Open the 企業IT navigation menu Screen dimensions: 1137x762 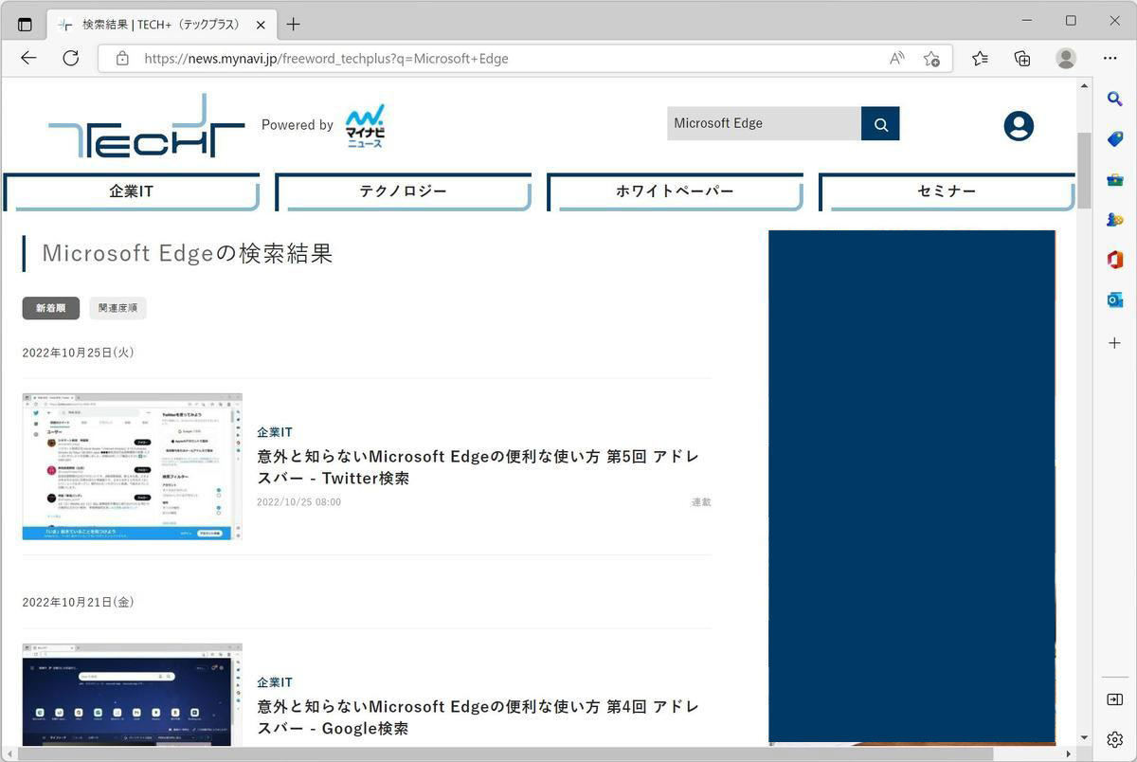[132, 191]
